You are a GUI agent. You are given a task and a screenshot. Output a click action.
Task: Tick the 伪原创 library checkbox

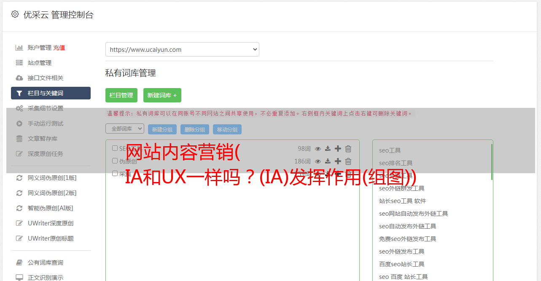(115, 161)
